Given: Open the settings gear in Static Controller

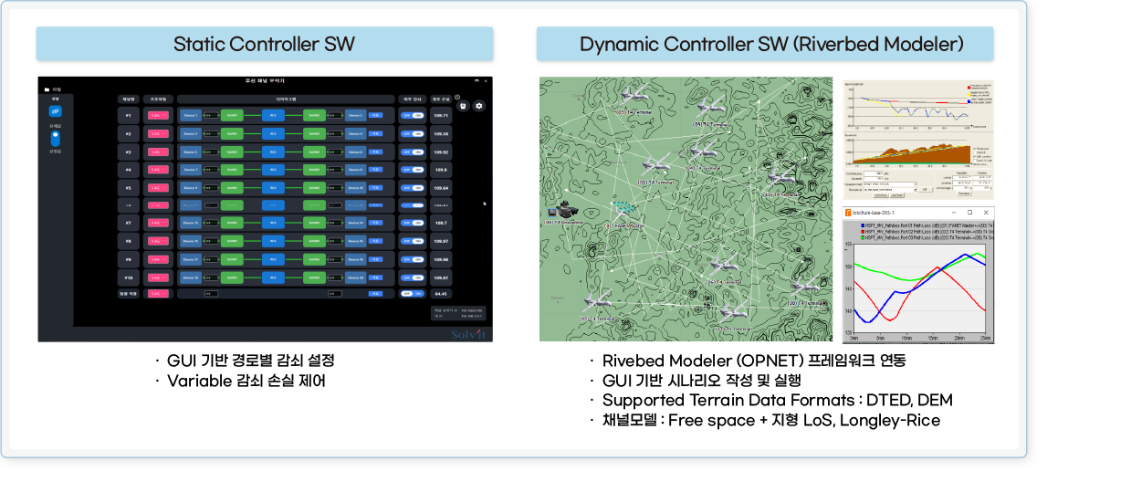Looking at the screenshot, I should coord(479,106).
